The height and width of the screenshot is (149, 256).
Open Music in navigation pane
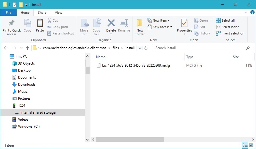tap(20, 91)
